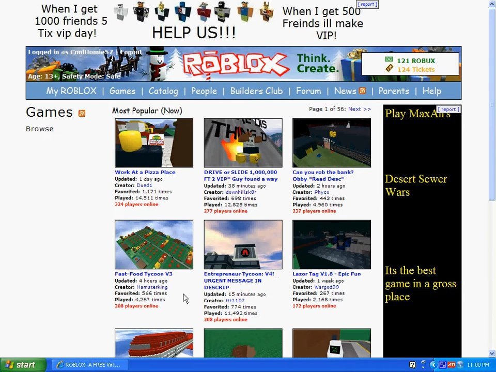Viewport: 496px width, 372px height.
Task: Open Entrepreneur Tycoon: V4! link
Action: (239, 281)
